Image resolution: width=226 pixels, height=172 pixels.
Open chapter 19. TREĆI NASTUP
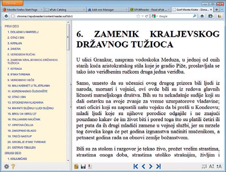(20, 136)
